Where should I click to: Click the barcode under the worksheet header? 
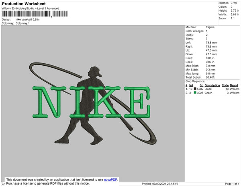(x=35, y=14)
